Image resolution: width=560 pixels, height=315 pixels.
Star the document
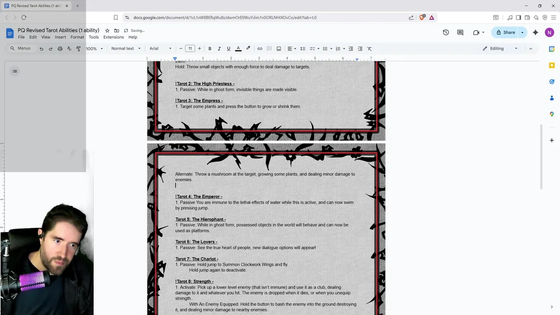point(107,31)
